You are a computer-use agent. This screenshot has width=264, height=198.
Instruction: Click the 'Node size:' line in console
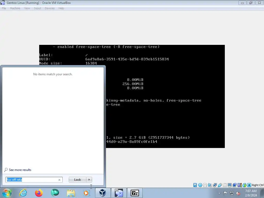click(x=68, y=63)
